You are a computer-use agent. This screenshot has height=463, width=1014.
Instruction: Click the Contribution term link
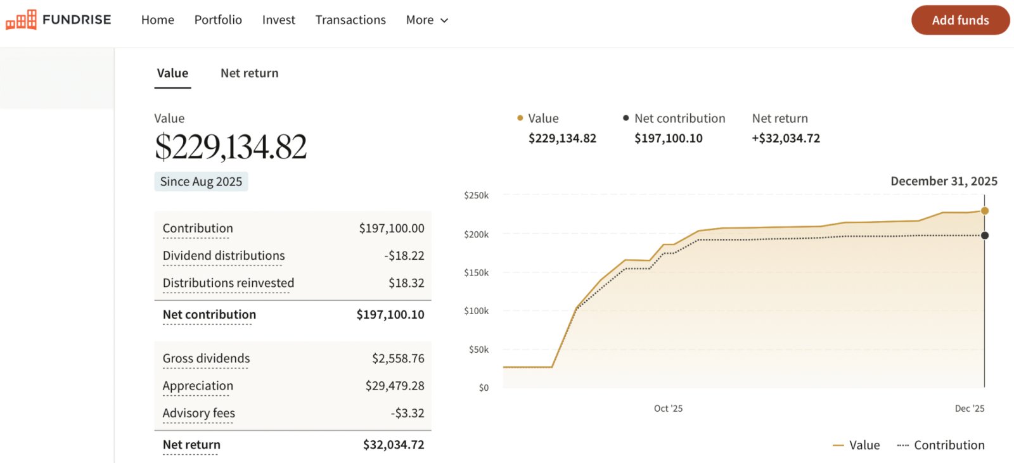pyautogui.click(x=198, y=229)
